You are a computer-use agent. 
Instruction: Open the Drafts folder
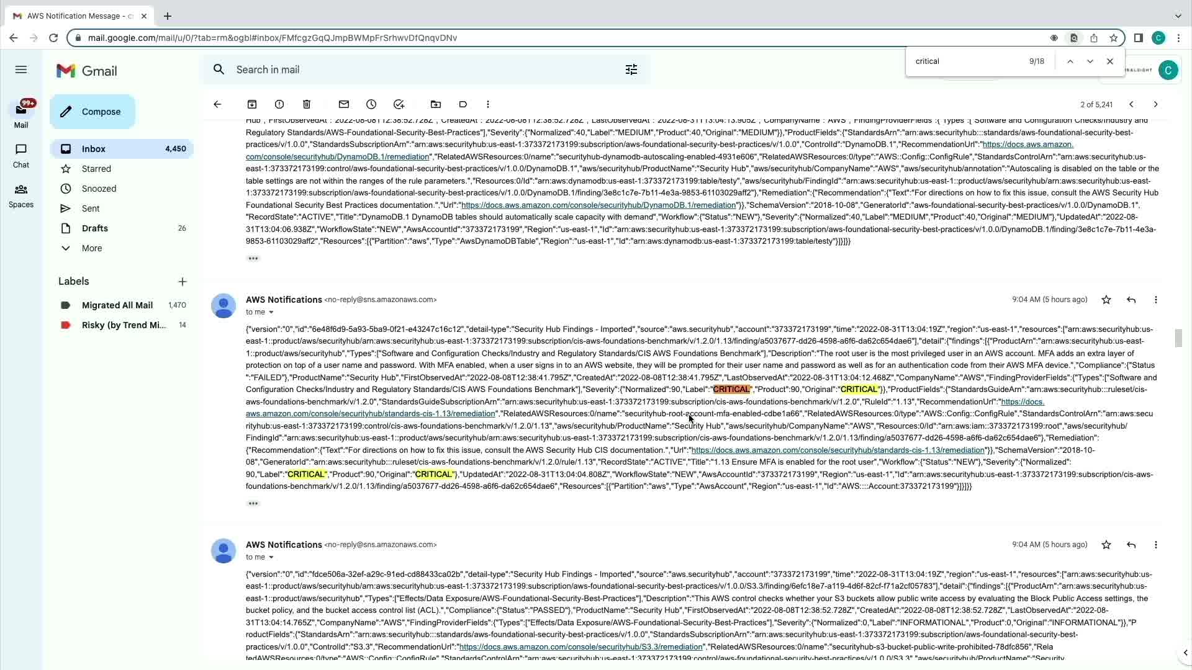tap(95, 228)
